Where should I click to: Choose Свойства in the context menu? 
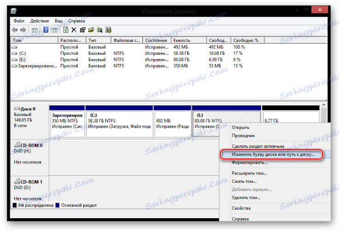(241, 208)
